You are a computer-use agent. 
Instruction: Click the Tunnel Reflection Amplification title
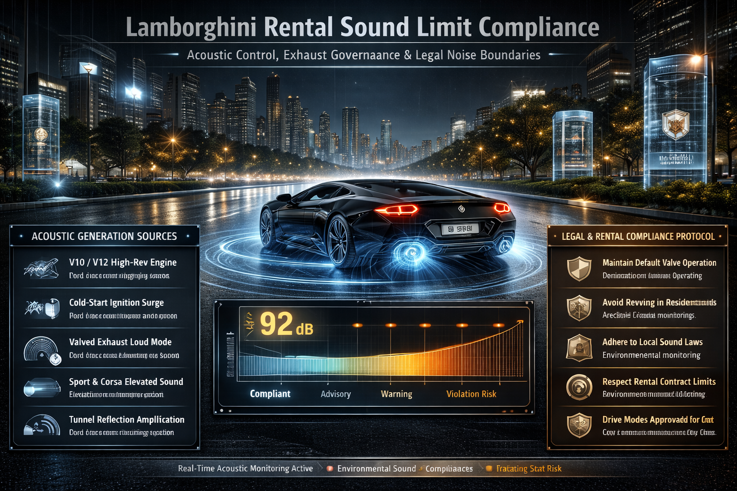[x=127, y=420]
